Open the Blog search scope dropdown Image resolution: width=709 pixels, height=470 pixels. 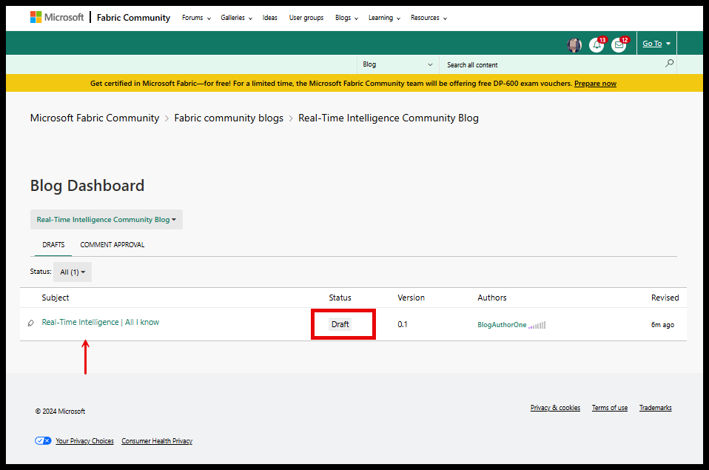tap(397, 64)
